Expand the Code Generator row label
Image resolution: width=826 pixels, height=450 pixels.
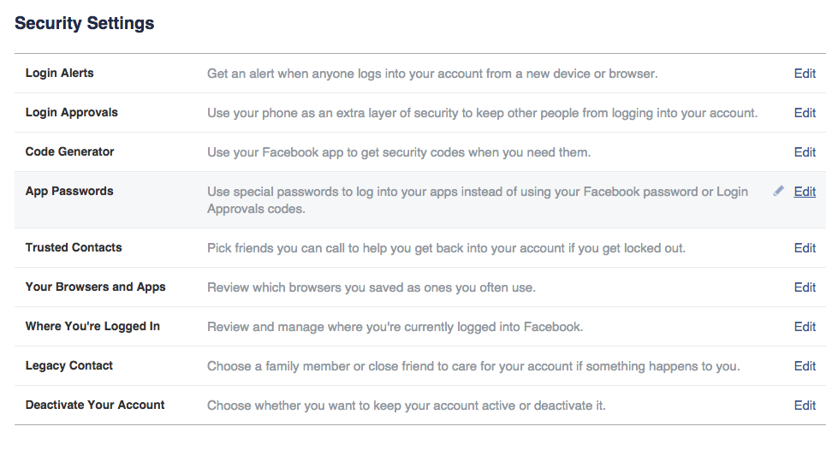[69, 151]
